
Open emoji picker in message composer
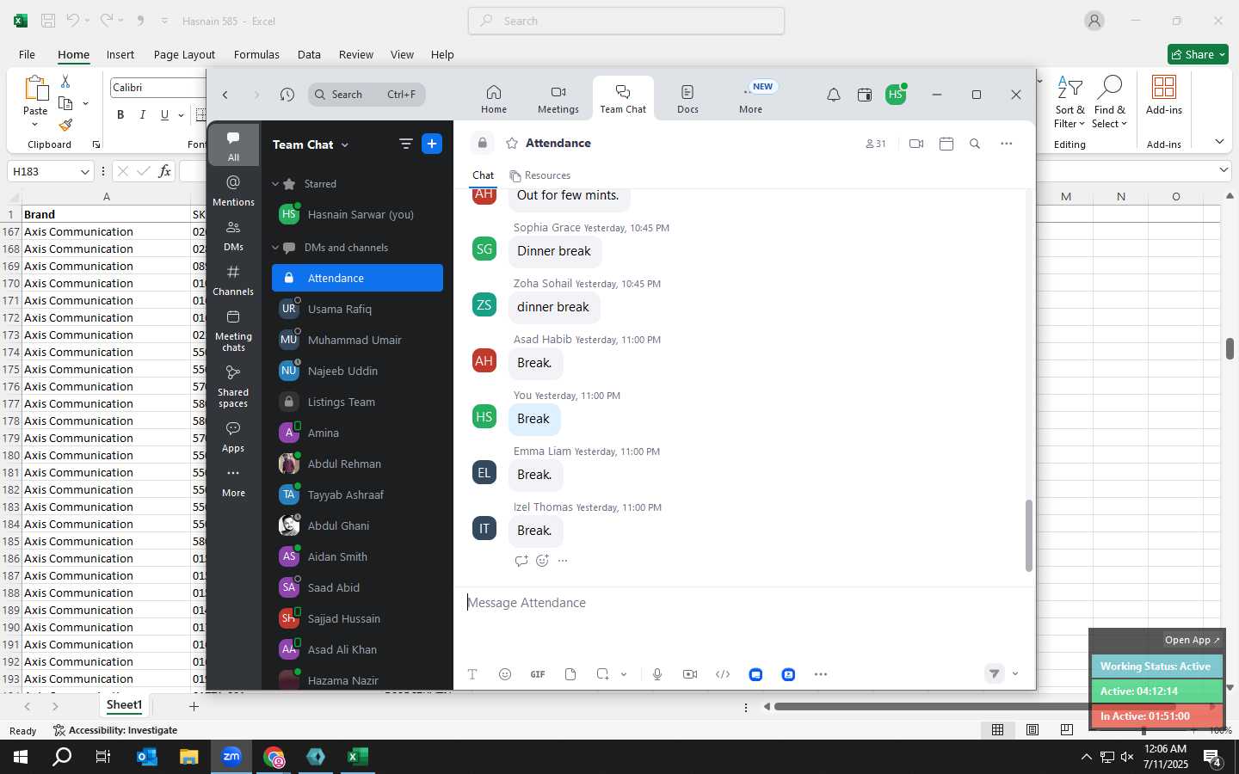[505, 674]
